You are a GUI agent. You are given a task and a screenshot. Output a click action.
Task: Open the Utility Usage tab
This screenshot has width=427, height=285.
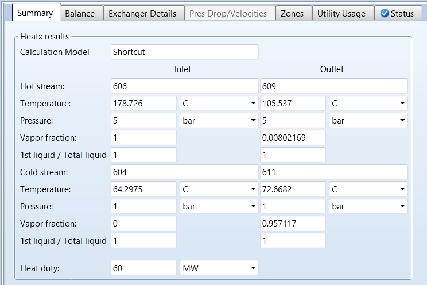tap(341, 13)
